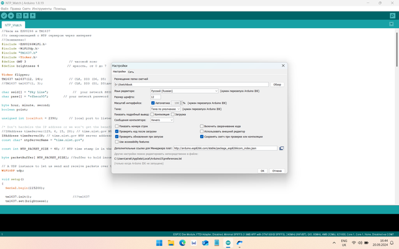Click the sketchbook folder path field
The image size is (399, 249).
pos(191,85)
